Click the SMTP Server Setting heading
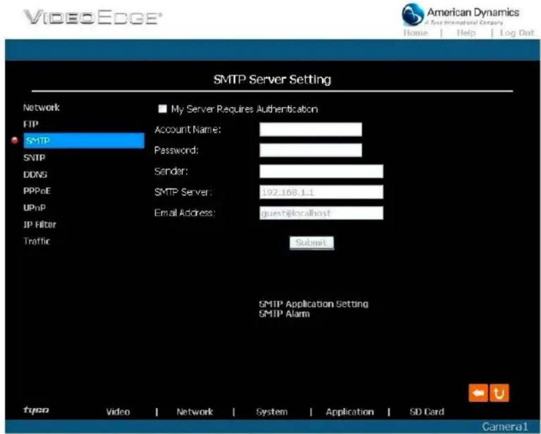 click(x=272, y=79)
